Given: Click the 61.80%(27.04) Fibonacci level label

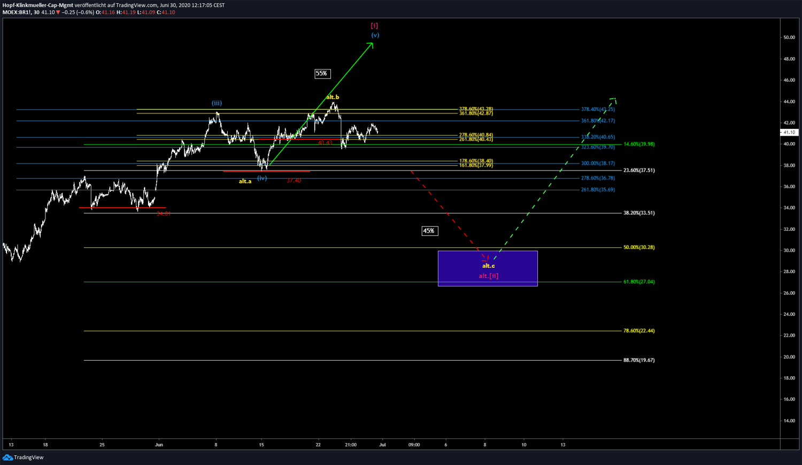Looking at the screenshot, I should [639, 282].
